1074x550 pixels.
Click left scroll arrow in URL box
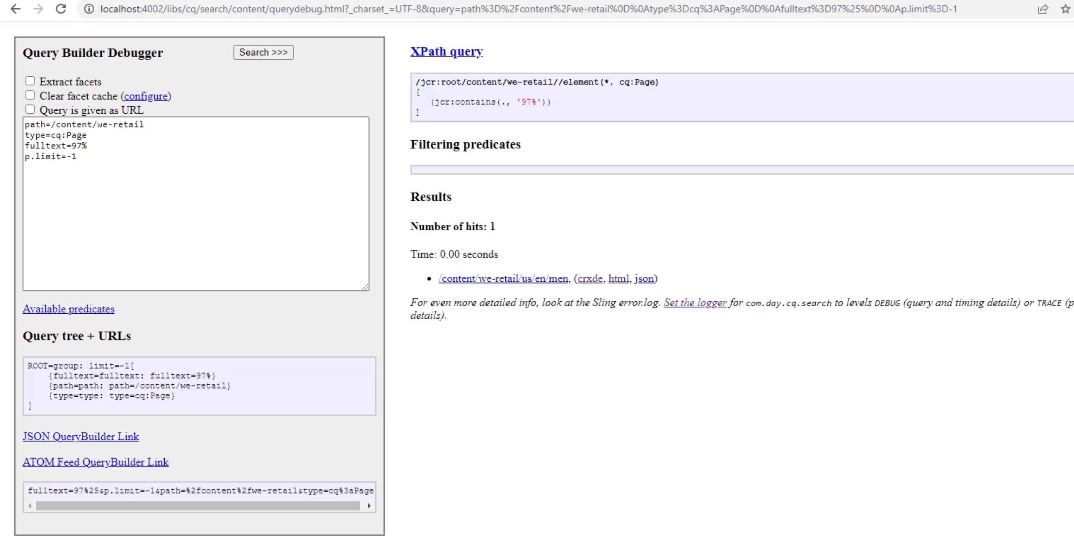pos(30,506)
